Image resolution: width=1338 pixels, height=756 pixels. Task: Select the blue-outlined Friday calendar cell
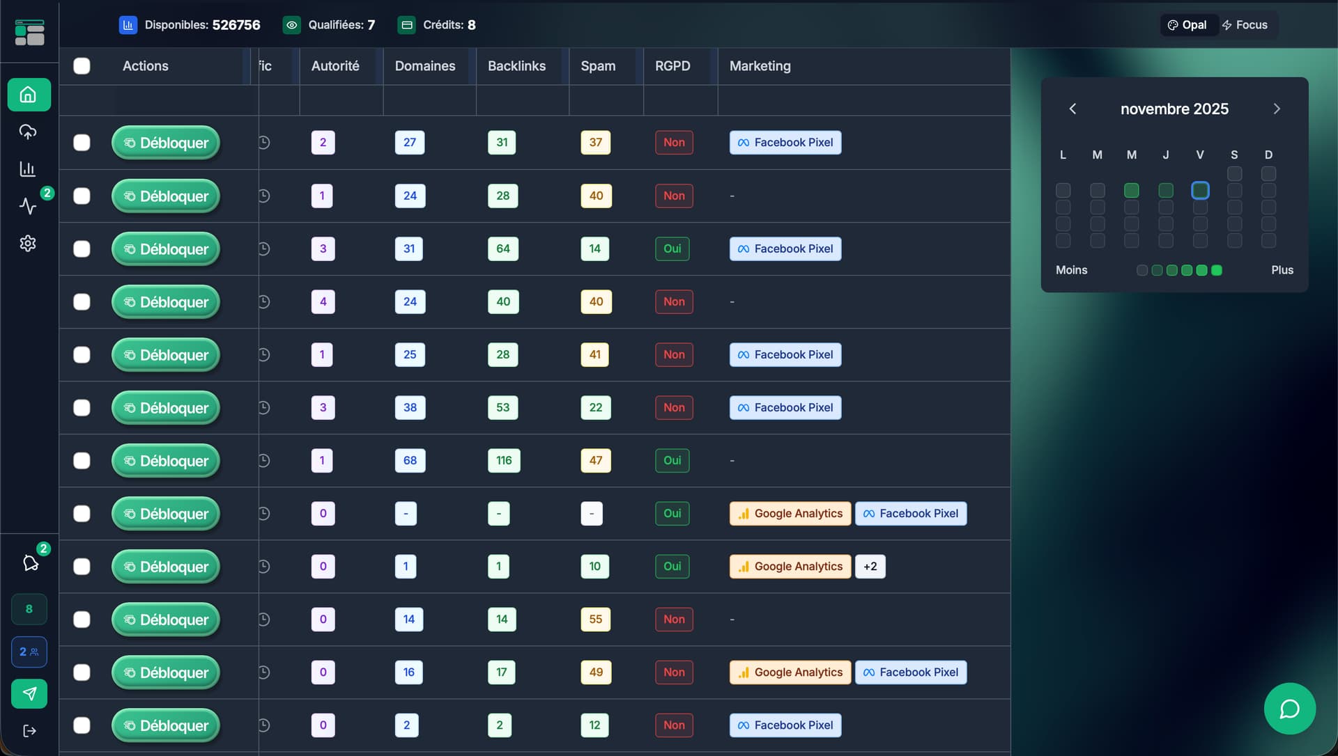pos(1199,190)
